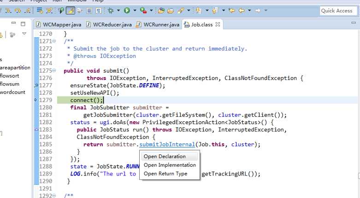Screen dimensions: 360x198
Task: Open the left panel View Menu triangle
Action: click(x=24, y=34)
